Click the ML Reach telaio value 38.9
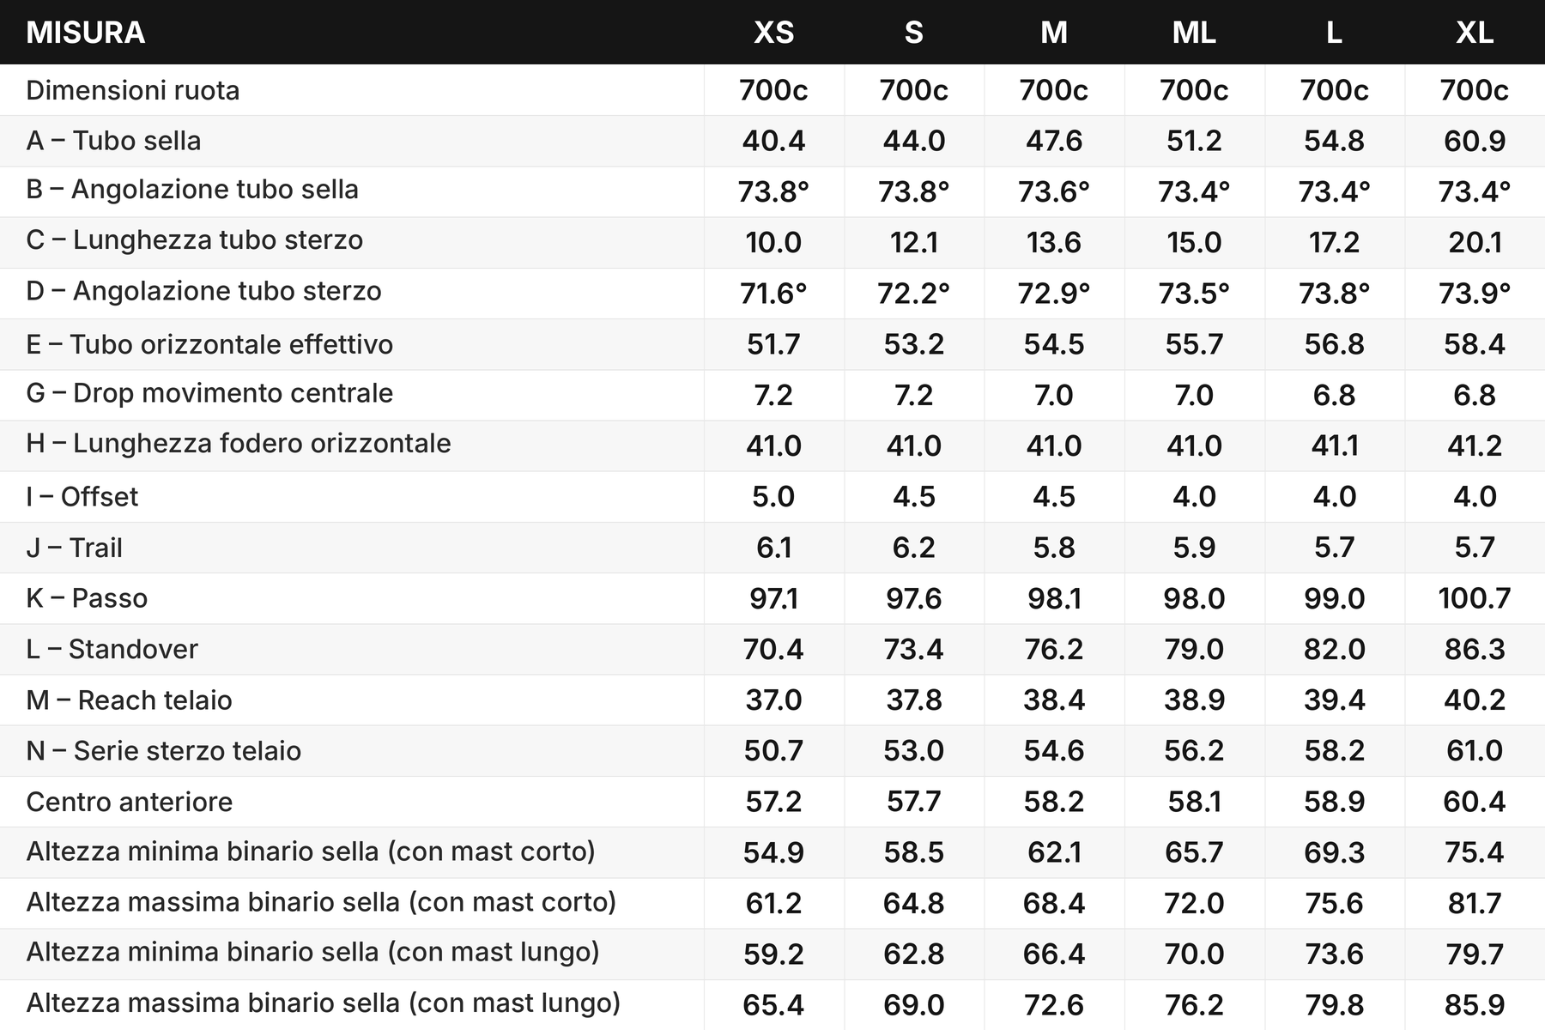Screen dimensions: 1545x1030 pyautogui.click(x=1194, y=700)
